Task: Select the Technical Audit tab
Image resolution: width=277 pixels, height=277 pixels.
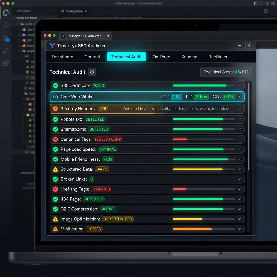Action: pos(127,57)
